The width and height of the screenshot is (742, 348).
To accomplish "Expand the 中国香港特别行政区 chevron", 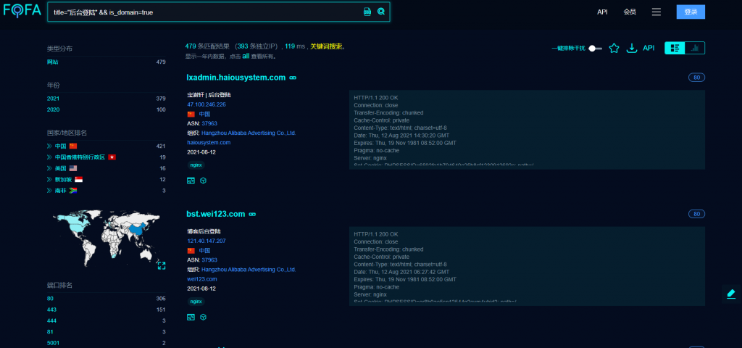I will [49, 157].
